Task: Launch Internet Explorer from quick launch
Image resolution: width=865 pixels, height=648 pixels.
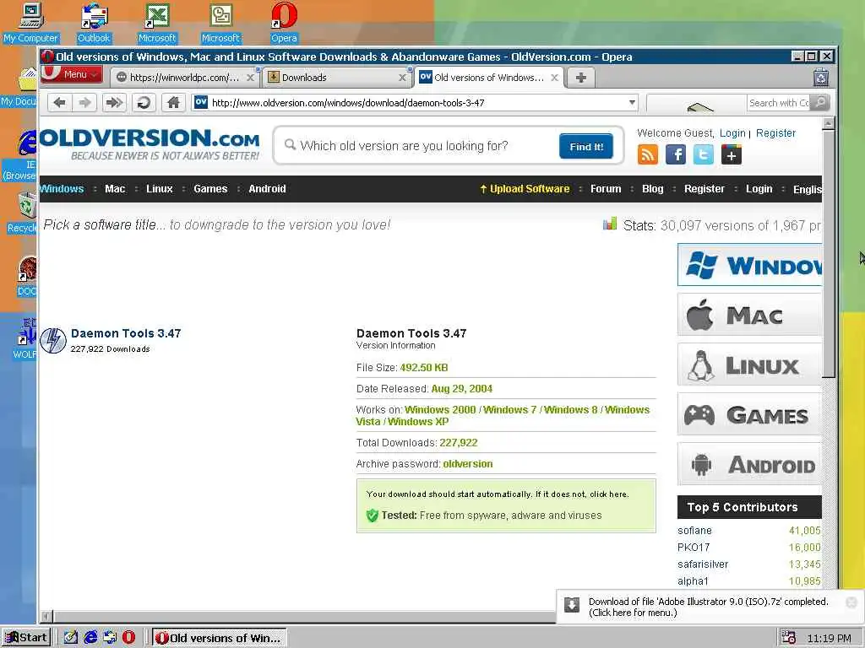Action: pyautogui.click(x=90, y=638)
